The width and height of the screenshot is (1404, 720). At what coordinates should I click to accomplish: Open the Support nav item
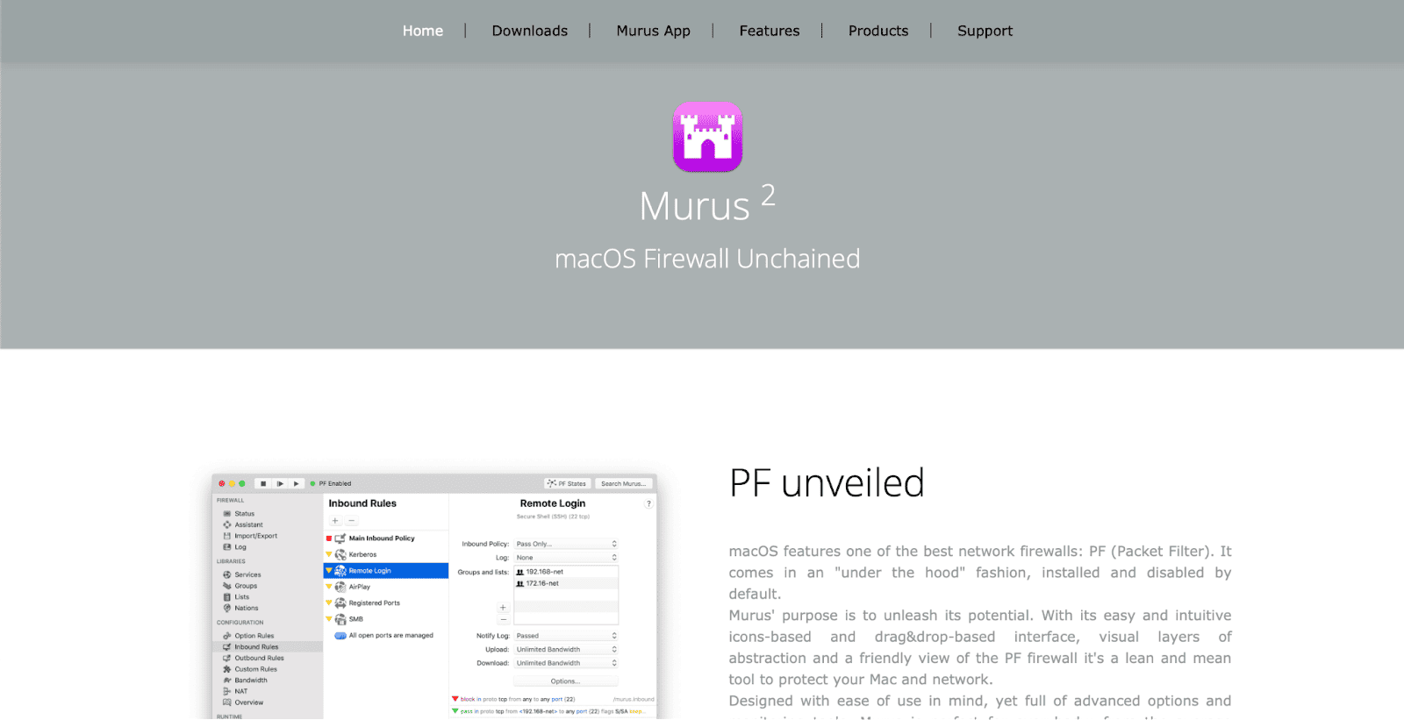[985, 31]
